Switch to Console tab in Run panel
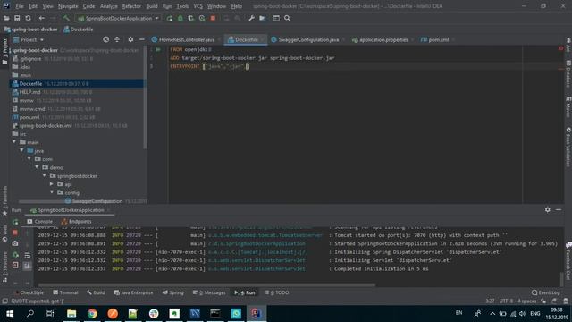Image resolution: width=572 pixels, height=322 pixels. click(39, 221)
